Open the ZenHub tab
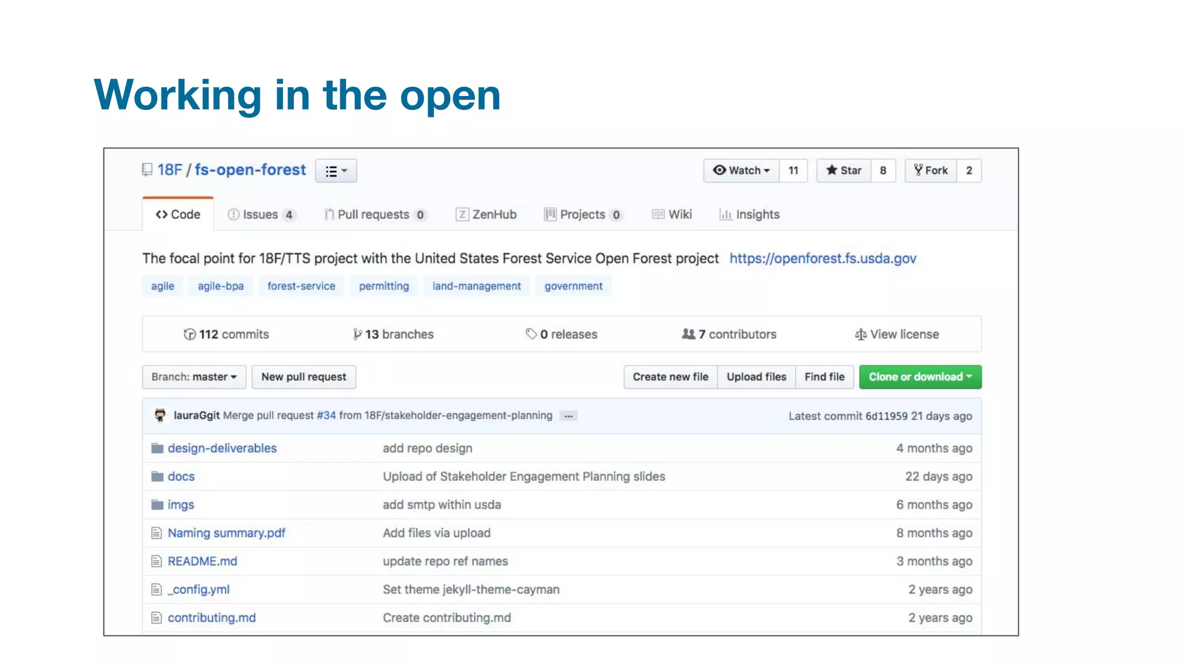The width and height of the screenshot is (1185, 666). 486,214
